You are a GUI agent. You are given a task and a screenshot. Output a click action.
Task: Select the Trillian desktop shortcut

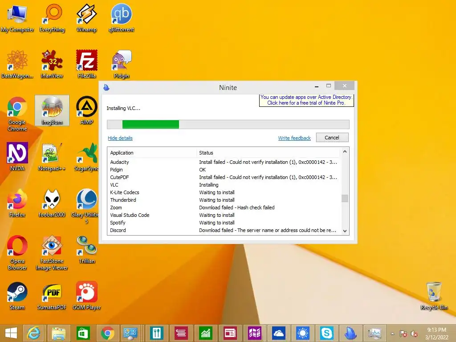coord(87,249)
